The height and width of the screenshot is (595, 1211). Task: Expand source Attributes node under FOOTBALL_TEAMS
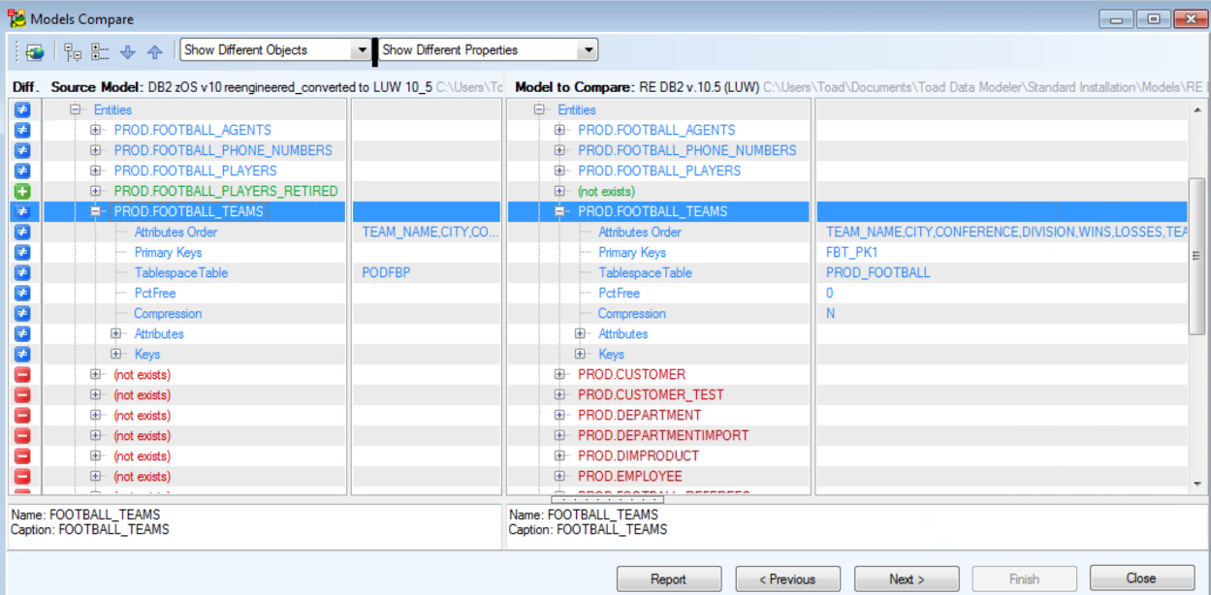[116, 333]
